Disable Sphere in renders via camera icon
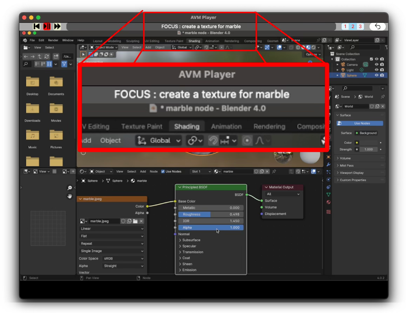This screenshot has height=313, width=406. click(382, 75)
